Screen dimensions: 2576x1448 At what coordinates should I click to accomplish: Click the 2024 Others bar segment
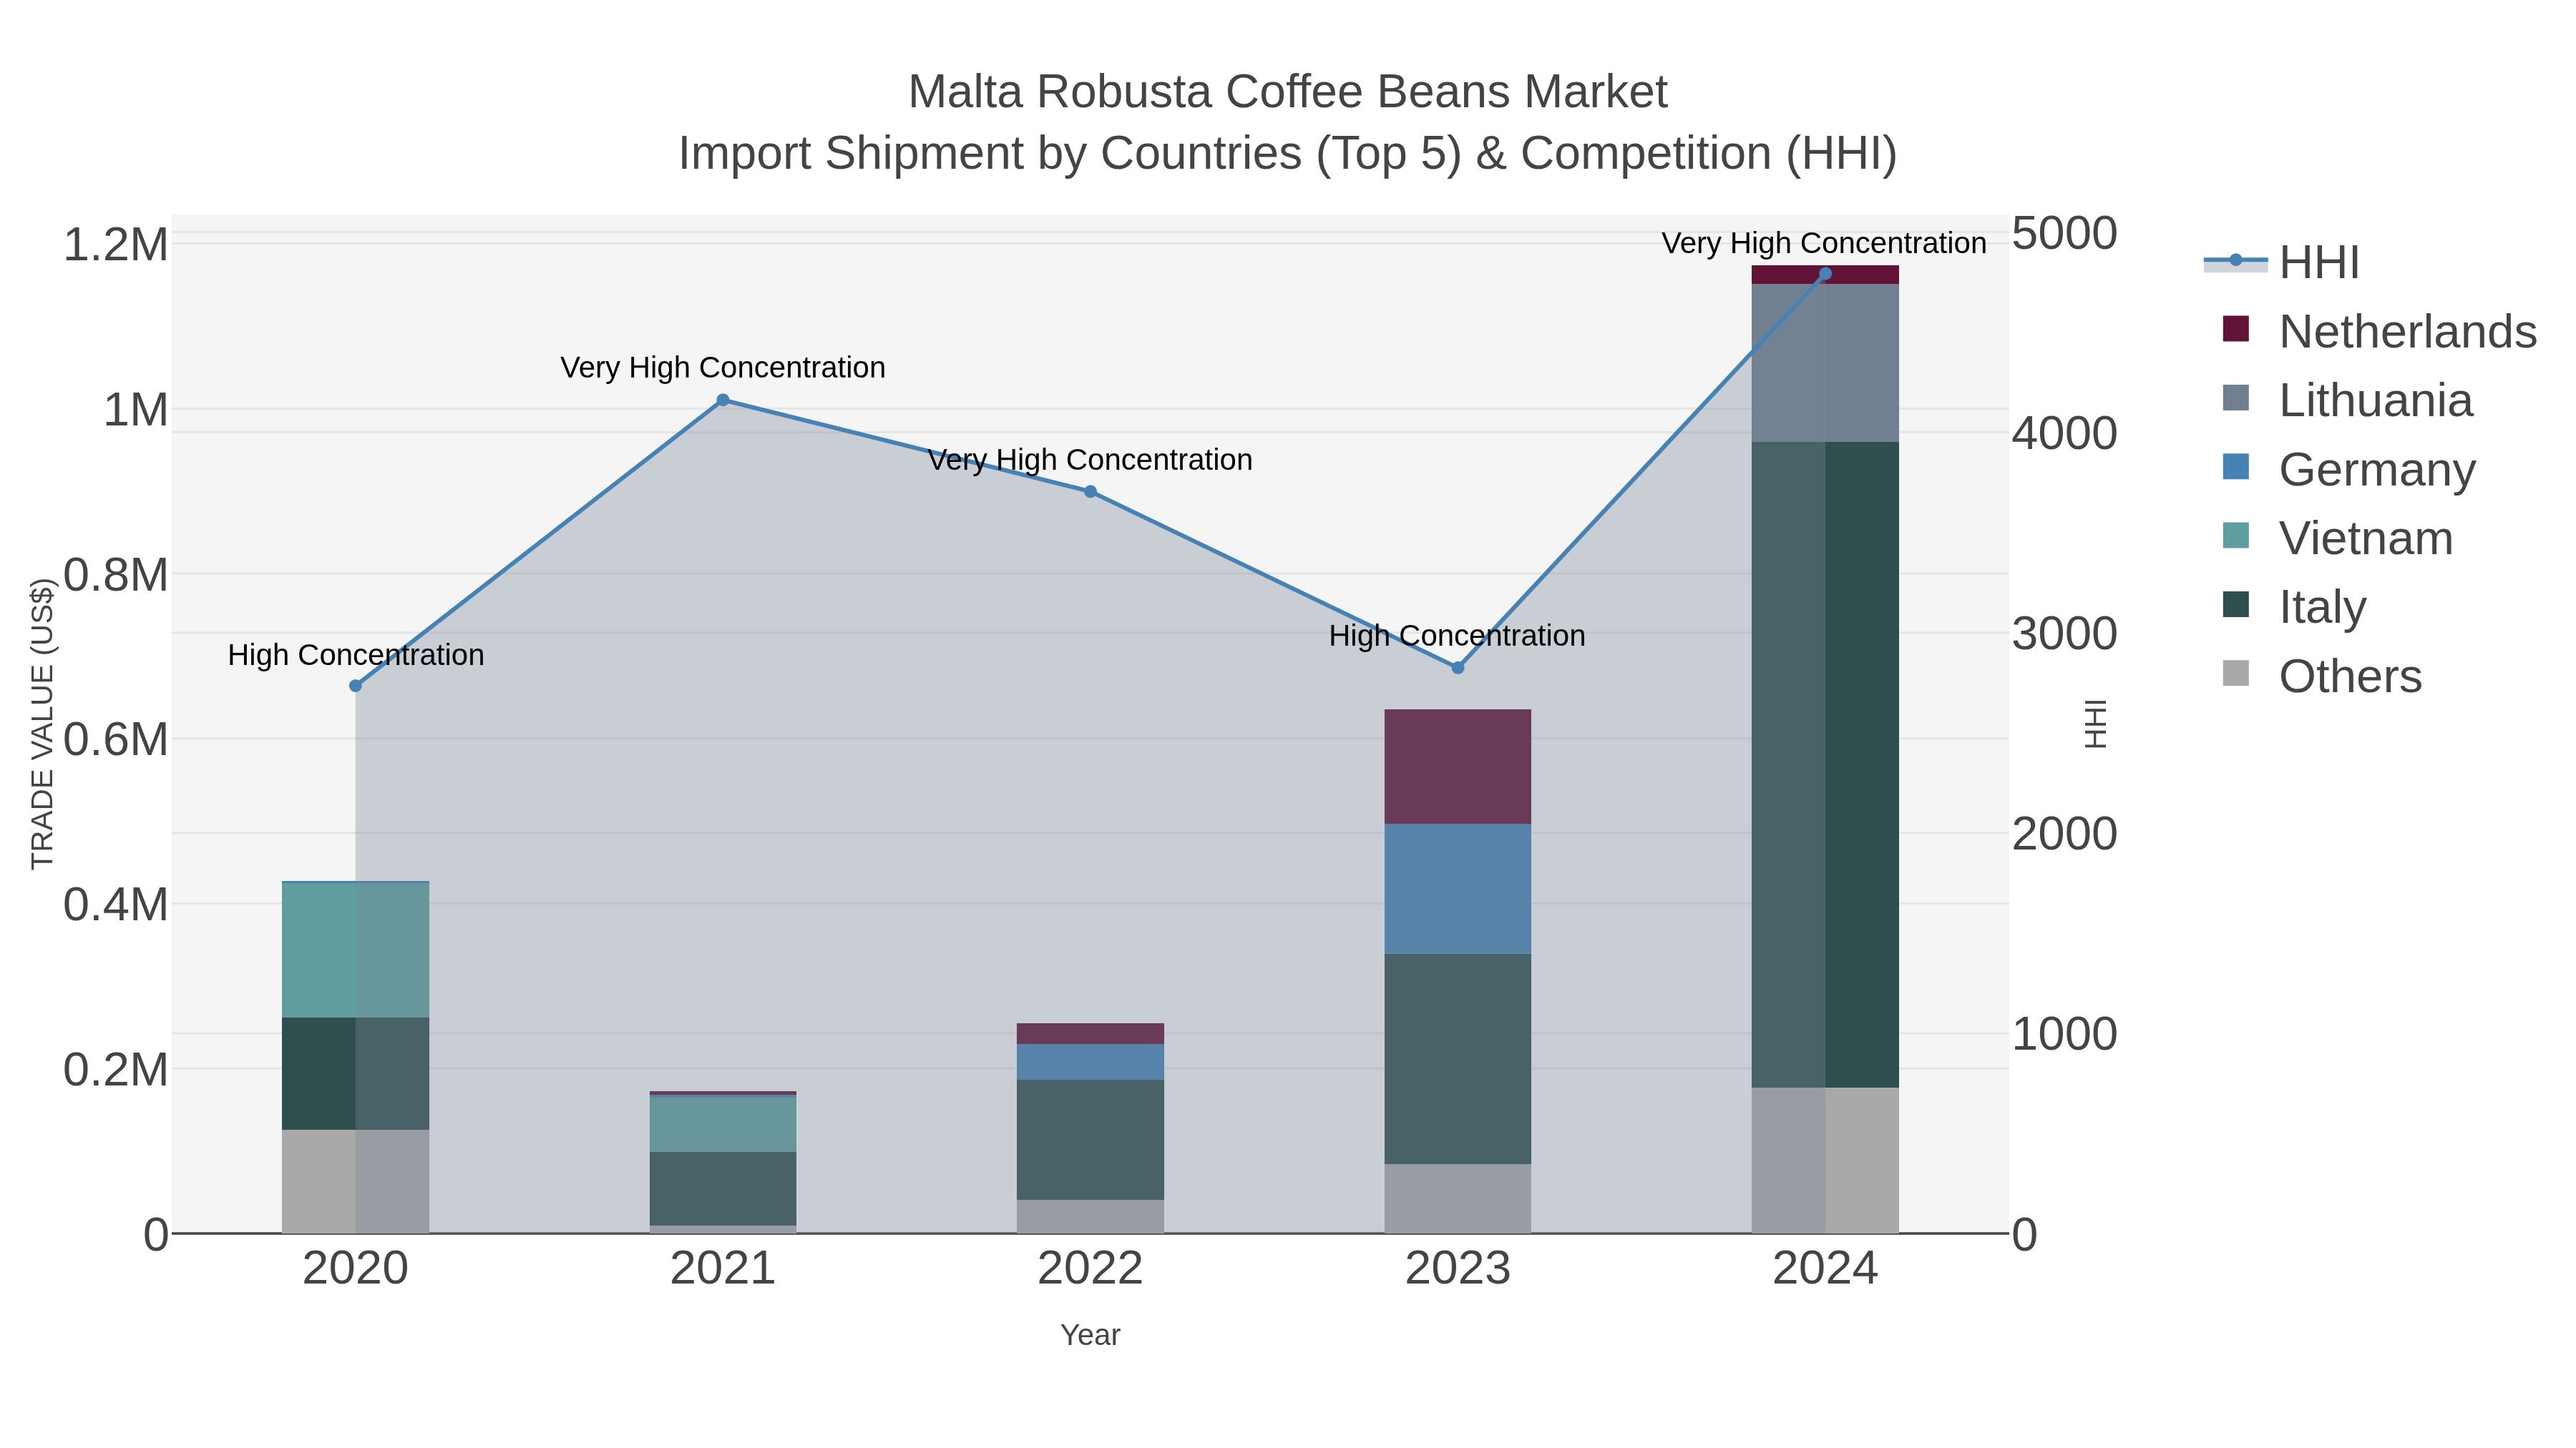1825,1161
